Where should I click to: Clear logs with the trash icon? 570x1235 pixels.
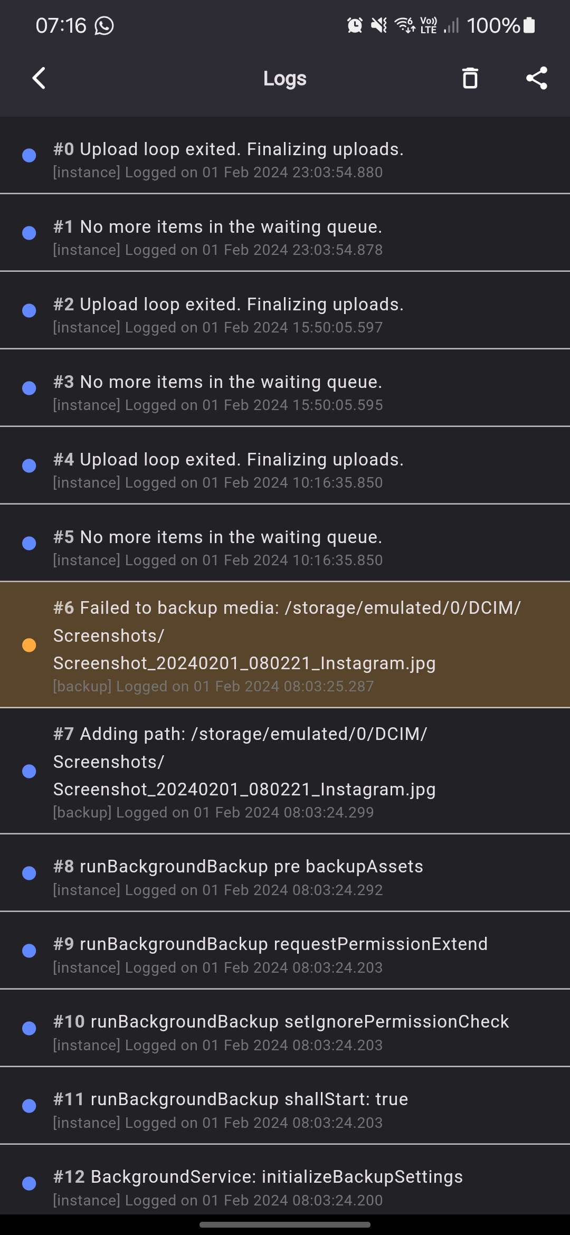(470, 78)
